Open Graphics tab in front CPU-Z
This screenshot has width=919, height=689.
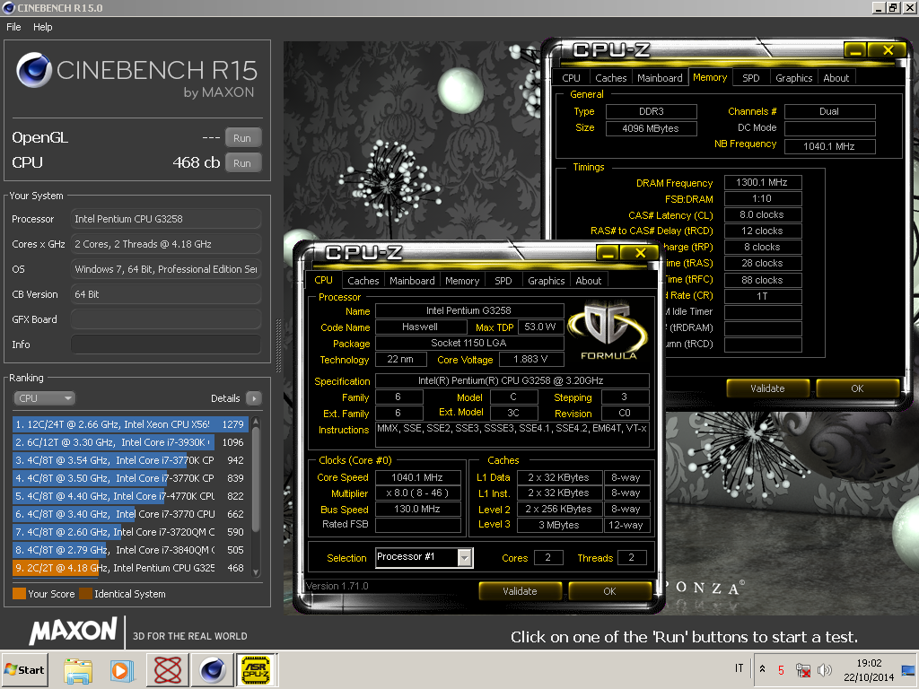(x=547, y=281)
